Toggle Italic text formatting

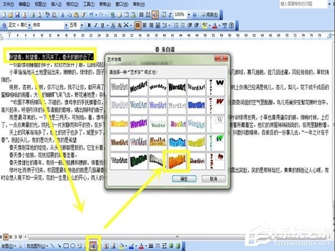coord(96,25)
